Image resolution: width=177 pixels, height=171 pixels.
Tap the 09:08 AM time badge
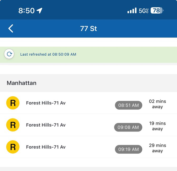coord(128,127)
